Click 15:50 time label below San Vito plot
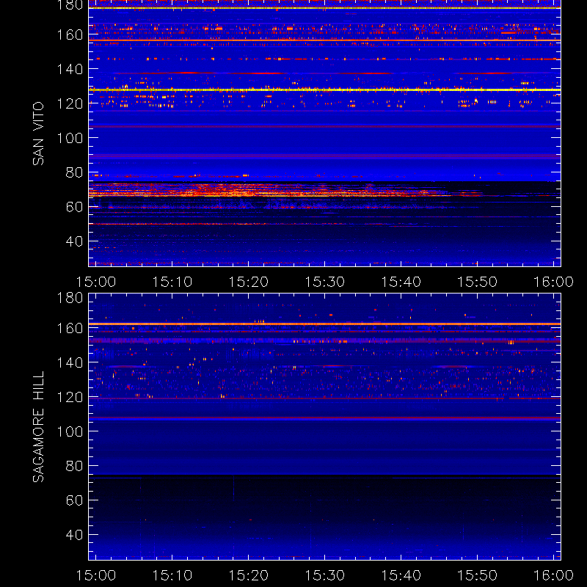The width and height of the screenshot is (587, 587). pyautogui.click(x=478, y=282)
